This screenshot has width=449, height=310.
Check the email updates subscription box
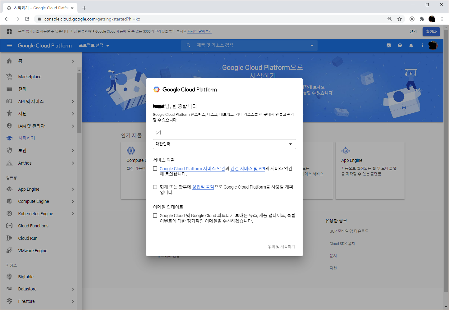tap(155, 215)
